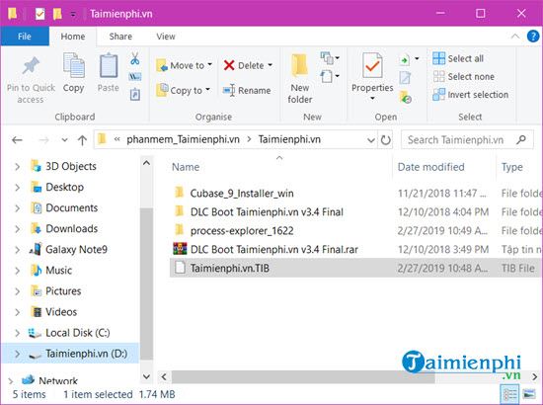This screenshot has height=405, width=543.
Task: Collapse the ribbon with the chevron
Action: click(x=515, y=36)
